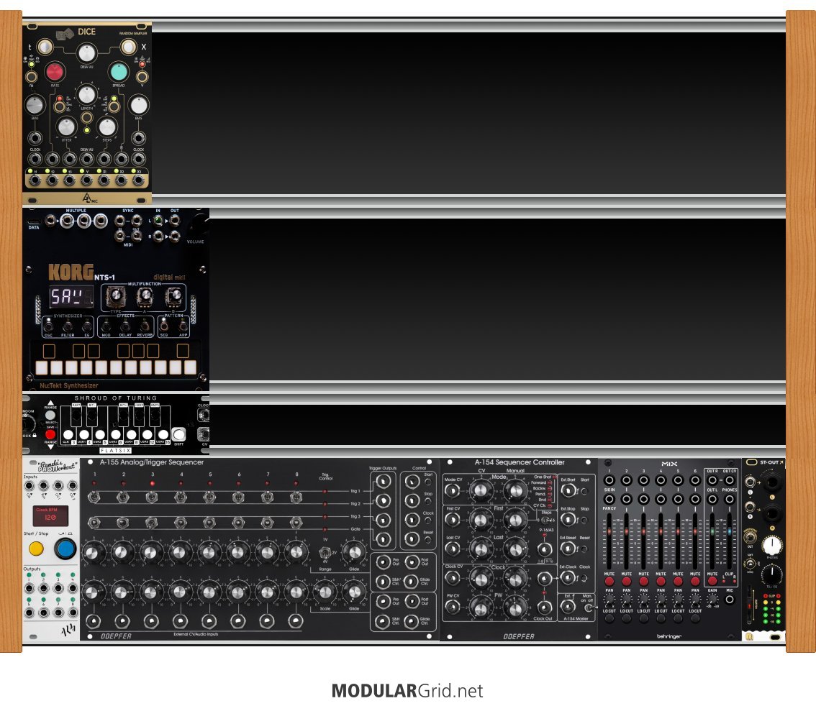Click the OSC button on the Korg NTS-1

[x=48, y=326]
